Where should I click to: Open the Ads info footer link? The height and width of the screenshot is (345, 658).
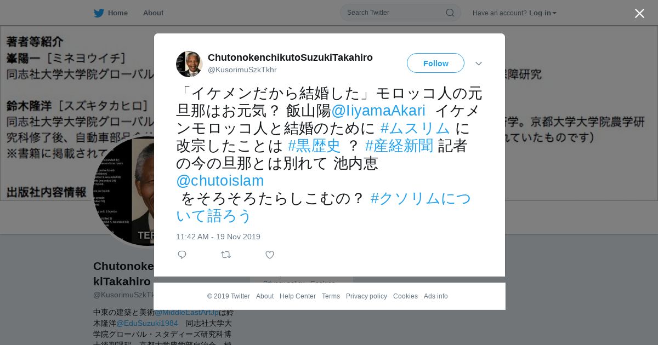[x=436, y=296]
